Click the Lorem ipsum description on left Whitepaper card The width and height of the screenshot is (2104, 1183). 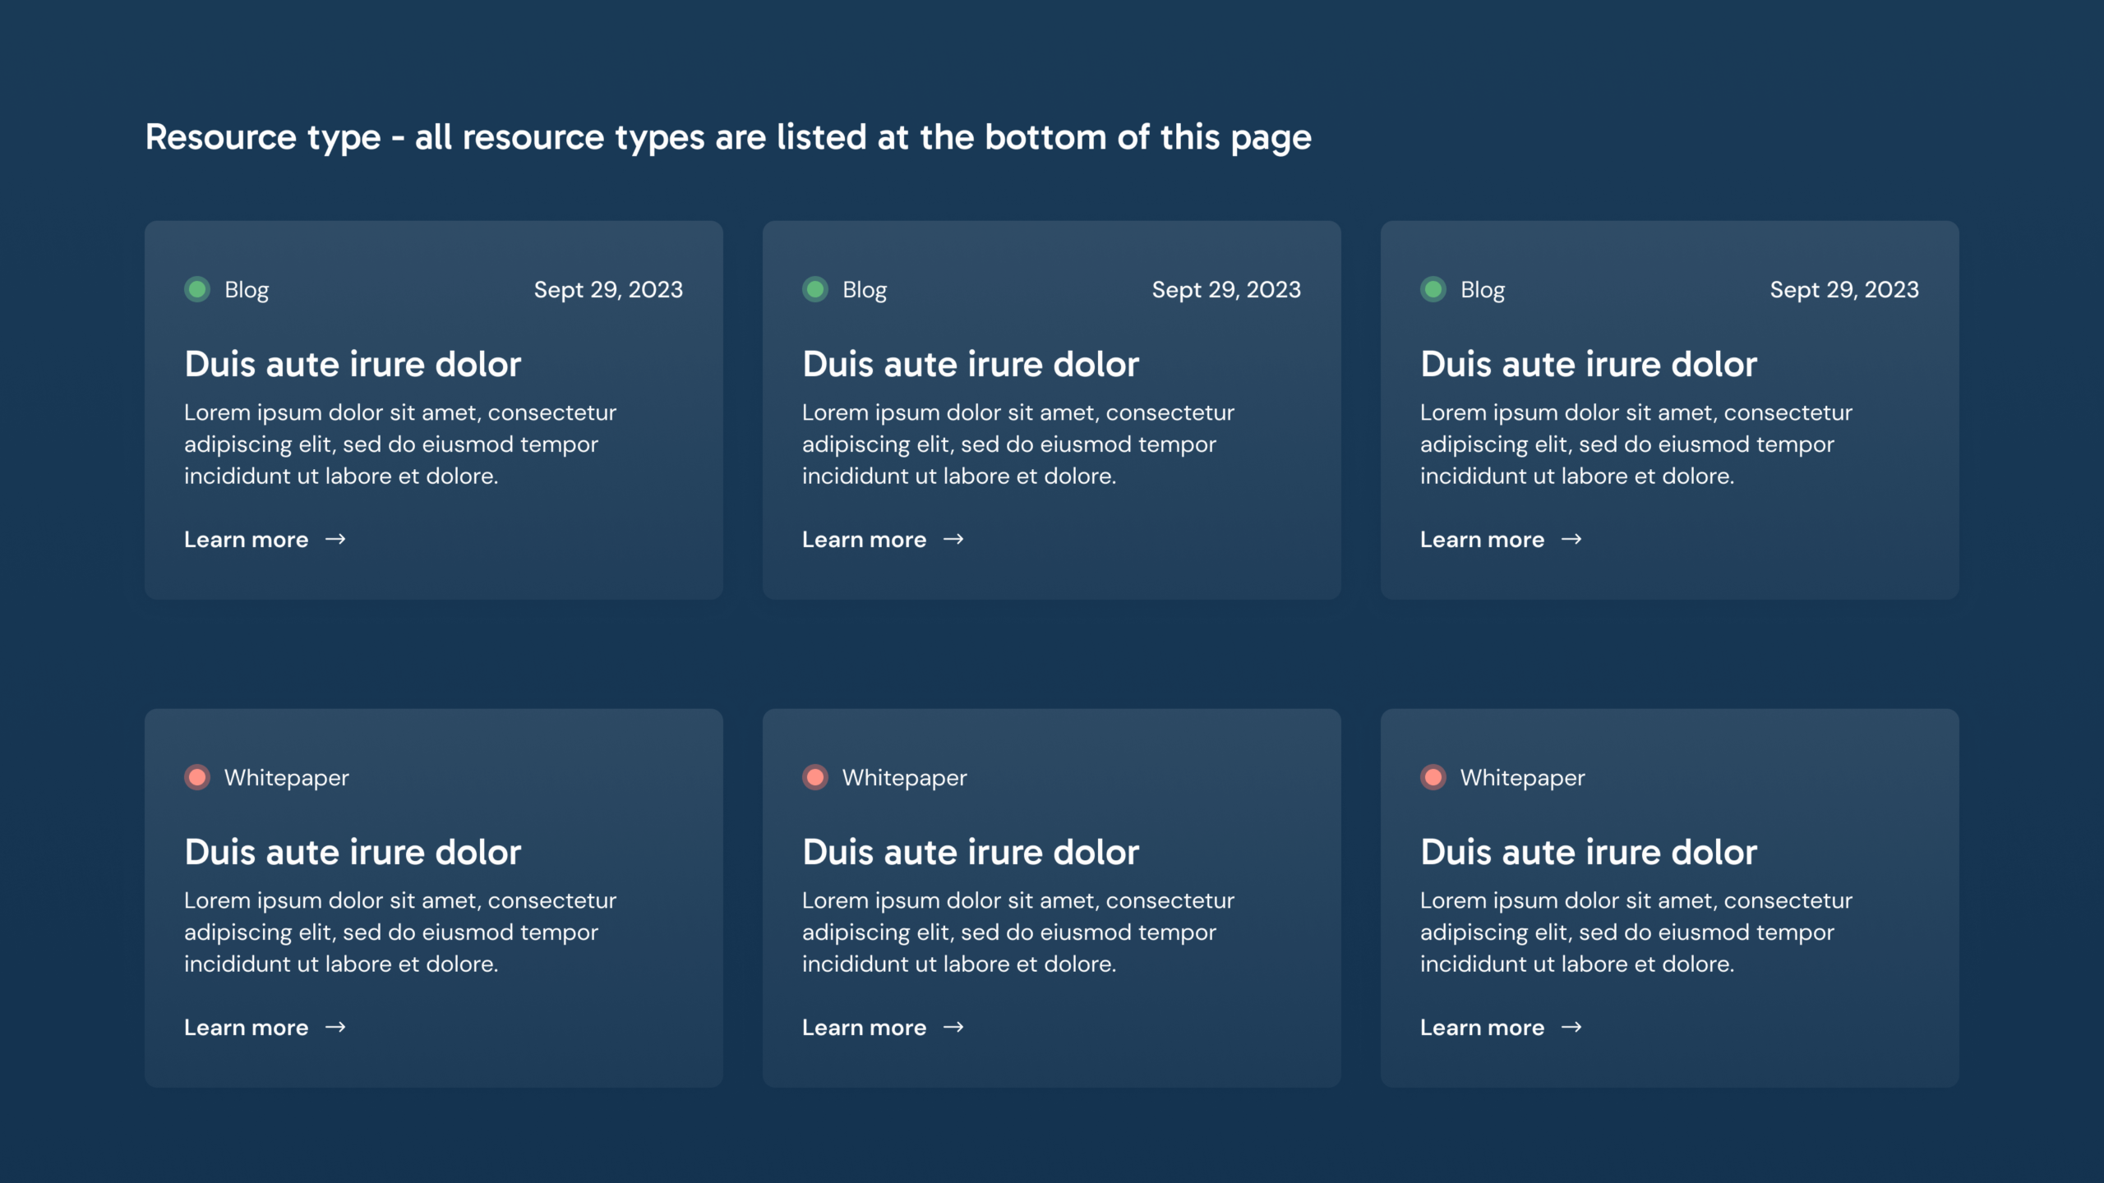click(400, 932)
